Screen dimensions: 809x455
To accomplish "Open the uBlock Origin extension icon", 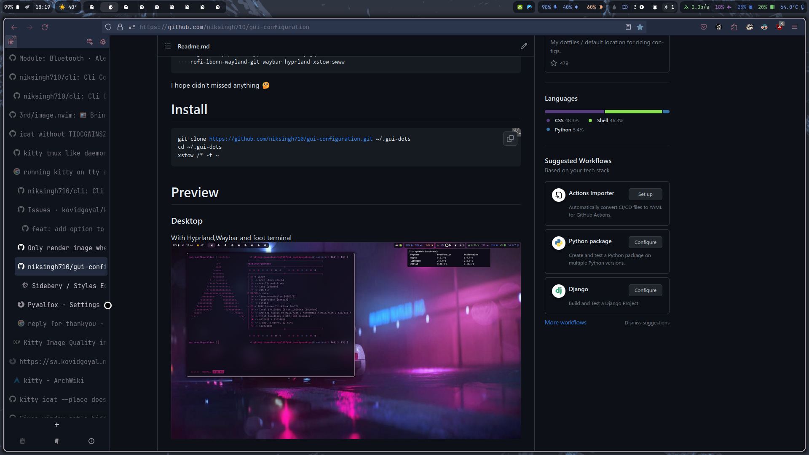I will [x=780, y=27].
